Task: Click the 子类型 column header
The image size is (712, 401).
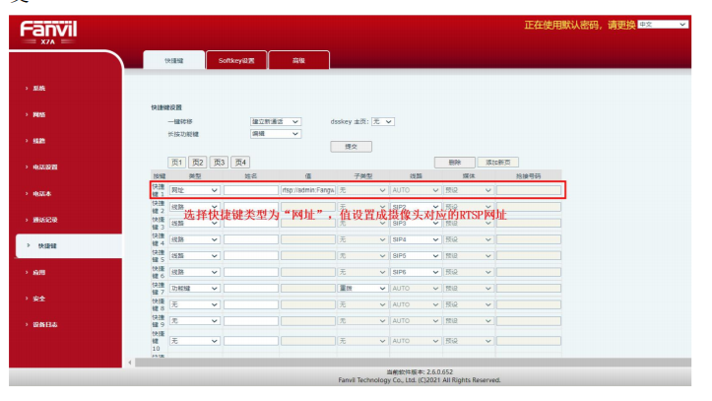Action: tap(362, 176)
